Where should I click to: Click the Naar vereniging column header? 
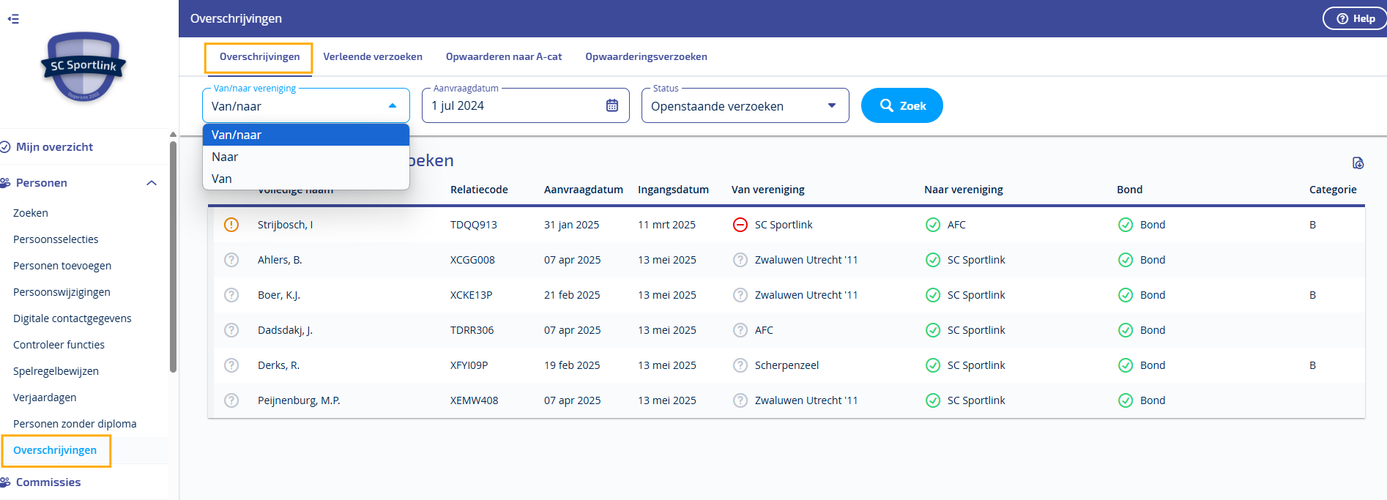pos(963,190)
